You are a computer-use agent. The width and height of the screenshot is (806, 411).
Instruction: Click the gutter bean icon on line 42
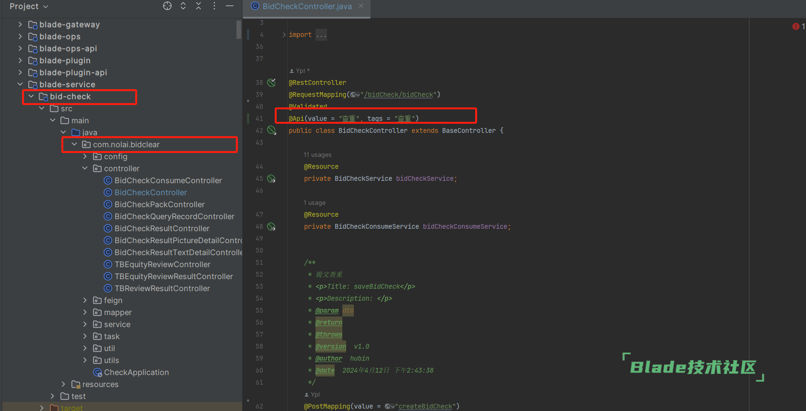(x=271, y=130)
